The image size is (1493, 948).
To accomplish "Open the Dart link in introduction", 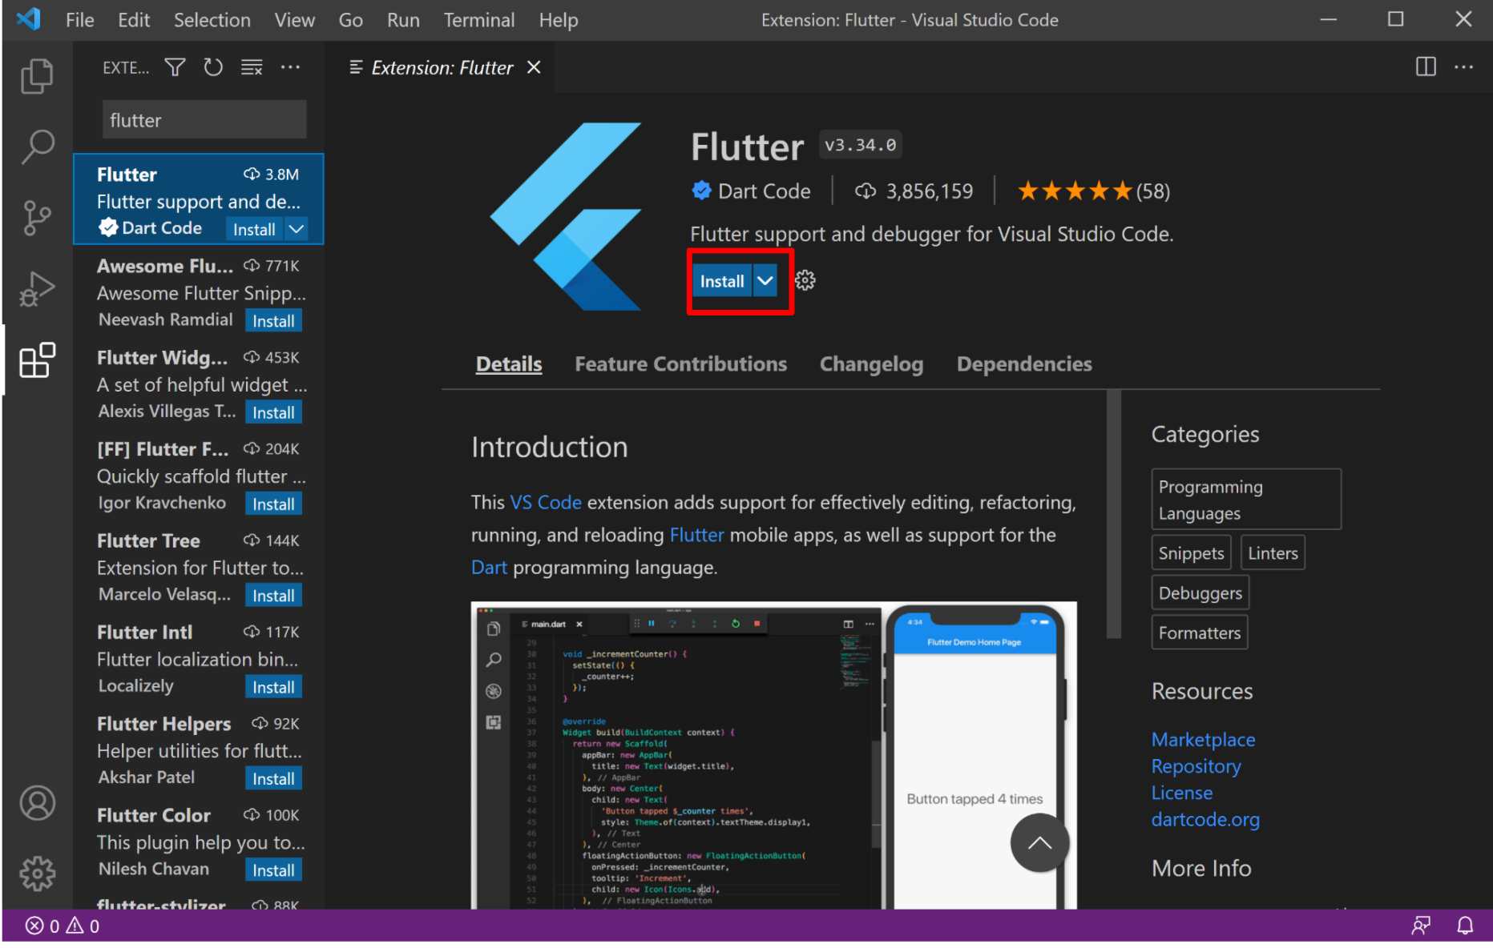I will [489, 568].
